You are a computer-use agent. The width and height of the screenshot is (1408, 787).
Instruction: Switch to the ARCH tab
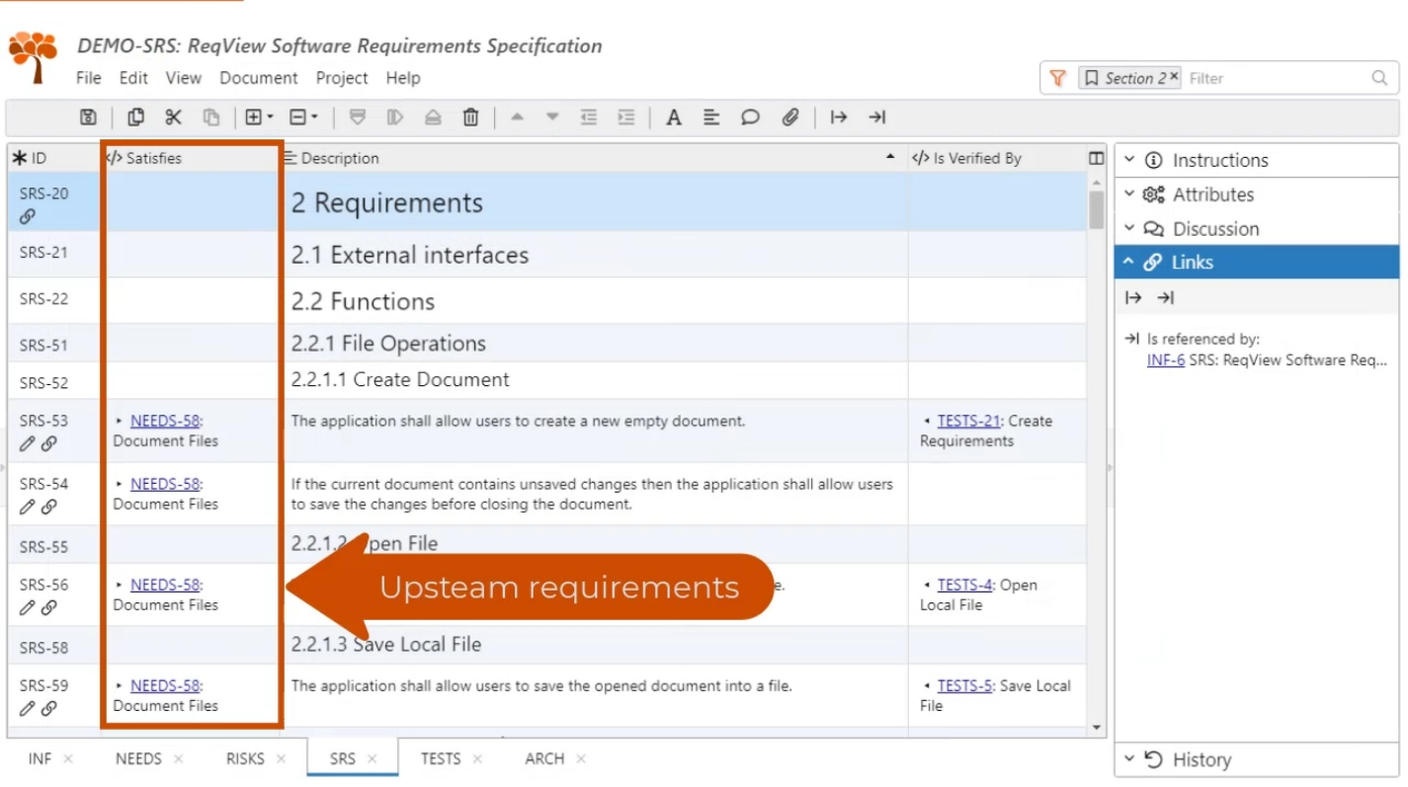tap(544, 758)
